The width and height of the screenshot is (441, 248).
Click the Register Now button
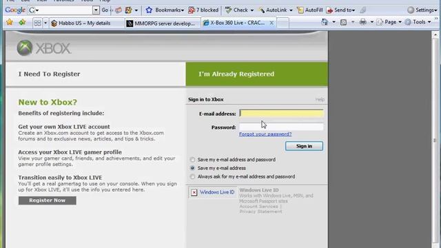48,200
